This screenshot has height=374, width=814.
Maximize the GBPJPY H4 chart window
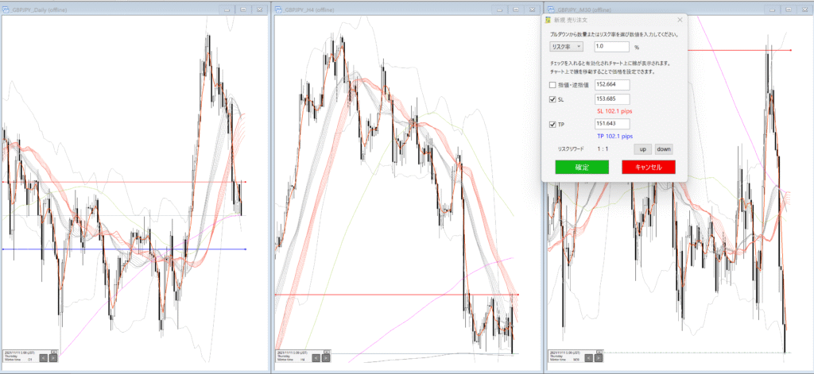coord(514,9)
